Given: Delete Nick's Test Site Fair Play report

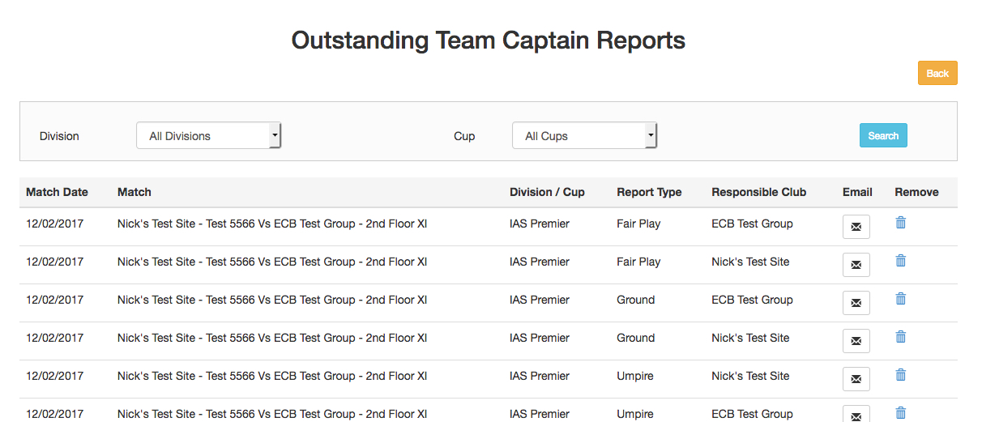Looking at the screenshot, I should tap(900, 261).
